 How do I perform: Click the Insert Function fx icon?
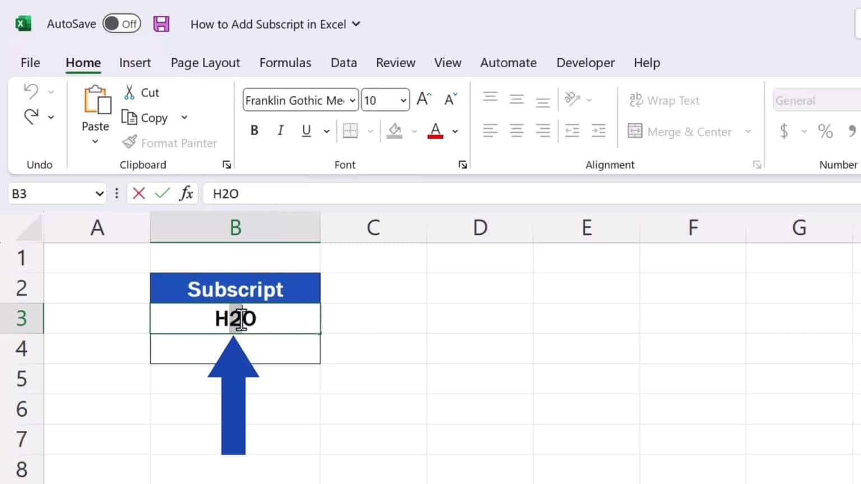(186, 193)
